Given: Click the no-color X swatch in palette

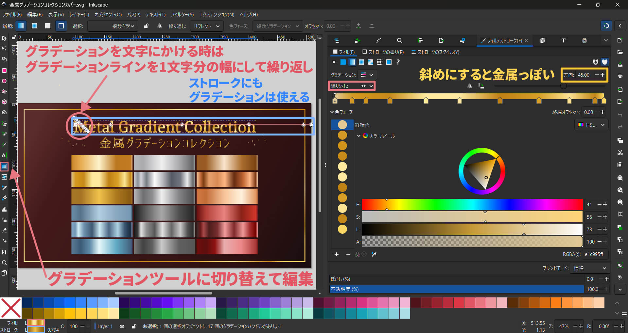Looking at the screenshot, I should pos(11,308).
